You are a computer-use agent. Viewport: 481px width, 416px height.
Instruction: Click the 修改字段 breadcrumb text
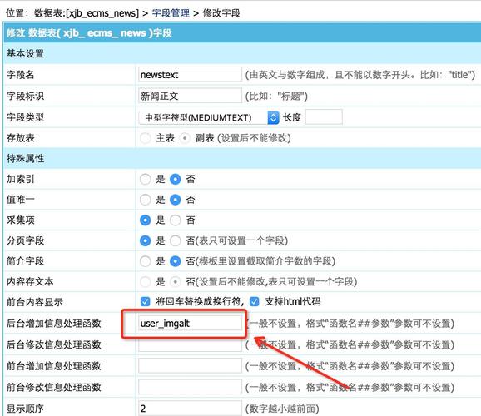click(221, 13)
